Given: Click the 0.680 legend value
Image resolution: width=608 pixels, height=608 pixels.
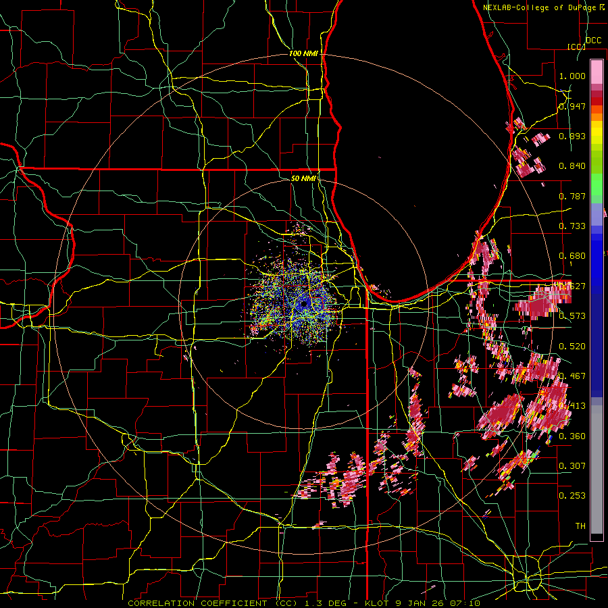Looking at the screenshot, I should (572, 256).
